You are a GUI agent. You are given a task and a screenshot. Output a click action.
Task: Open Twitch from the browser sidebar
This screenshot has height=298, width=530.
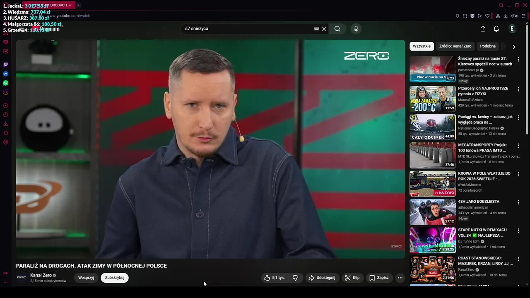tap(6, 65)
